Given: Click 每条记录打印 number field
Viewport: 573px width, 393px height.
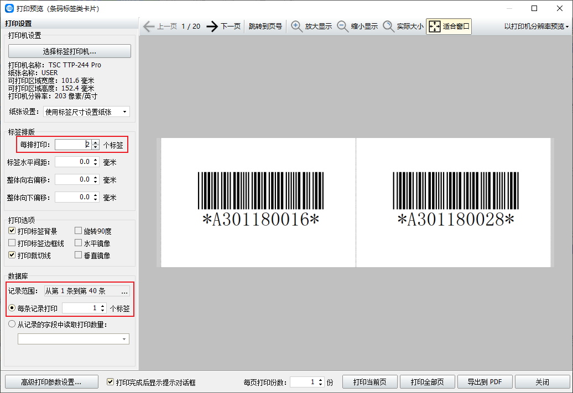Looking at the screenshot, I should click(80, 308).
